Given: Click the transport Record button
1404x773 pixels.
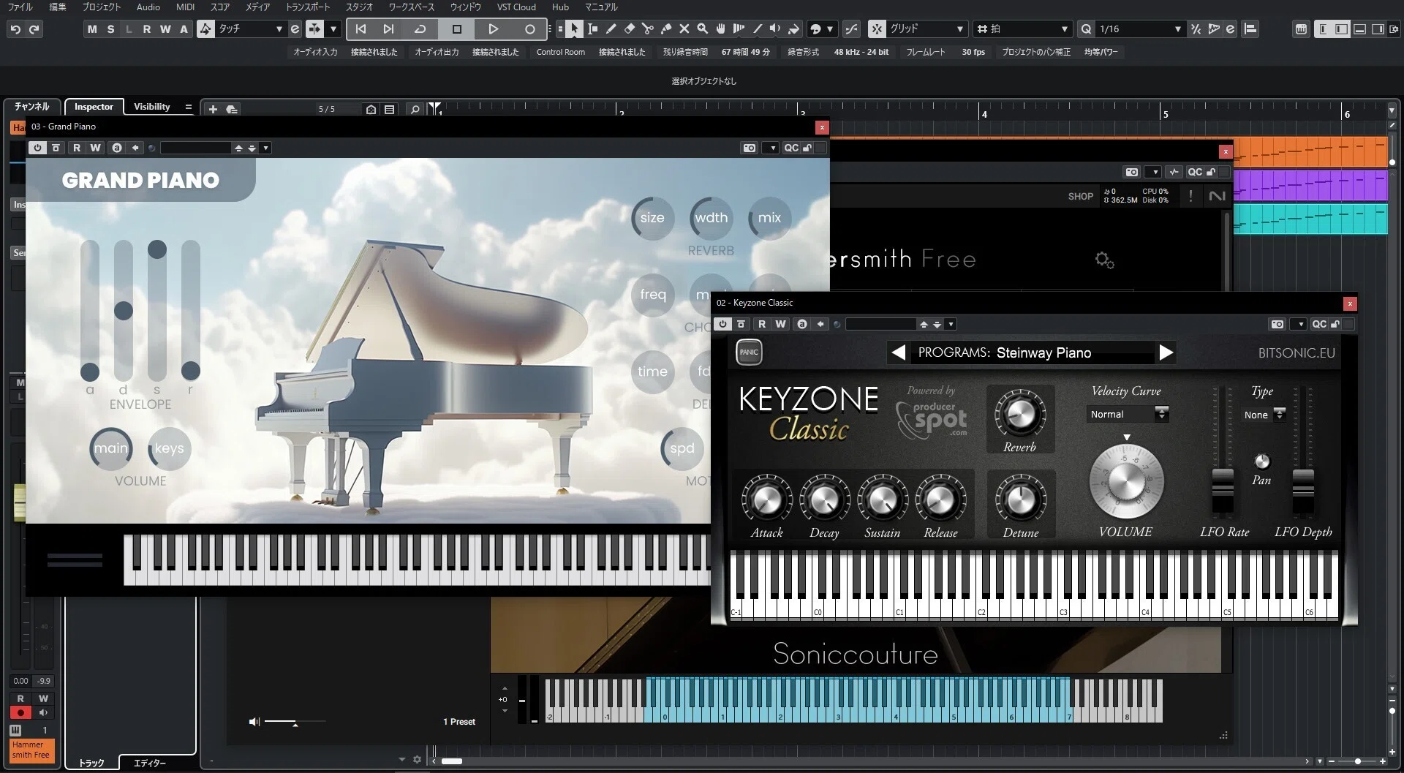Looking at the screenshot, I should pos(530,29).
